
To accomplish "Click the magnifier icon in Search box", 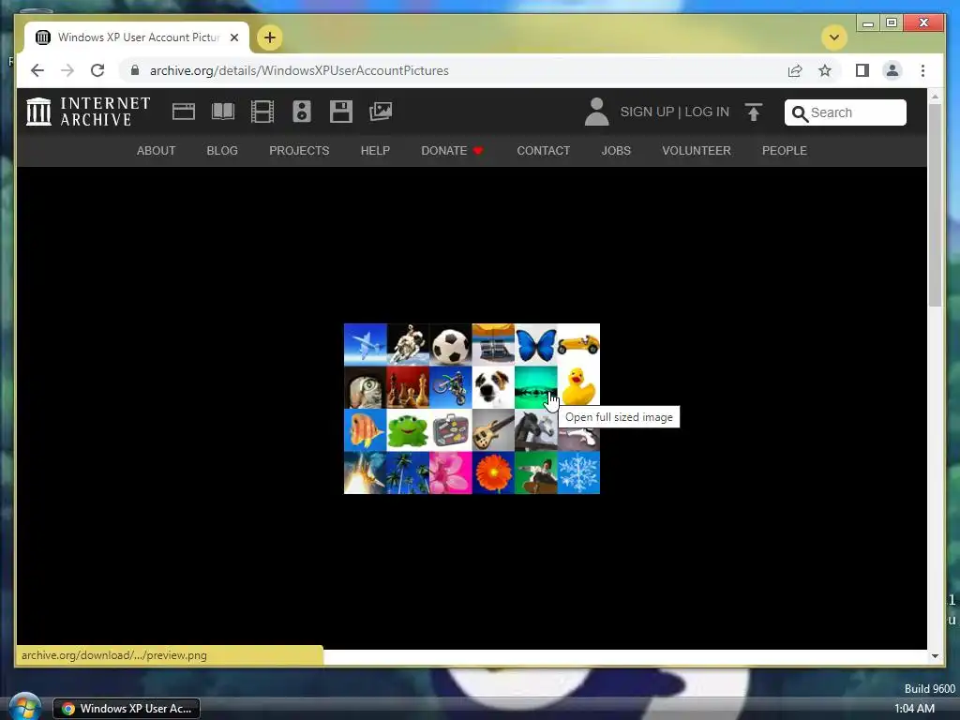I will (800, 113).
